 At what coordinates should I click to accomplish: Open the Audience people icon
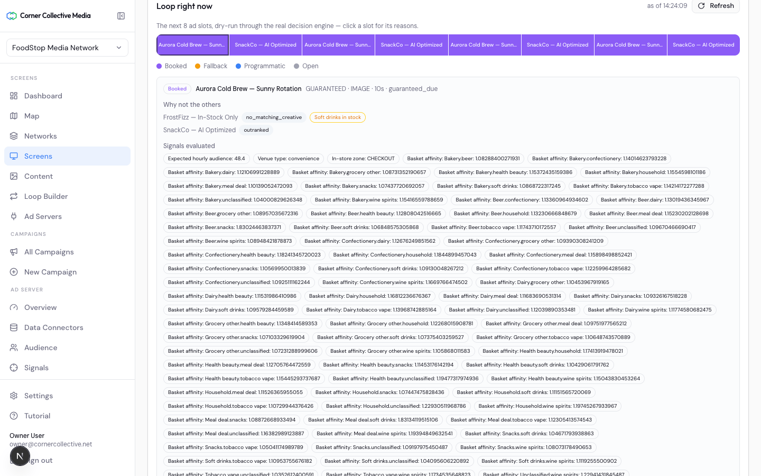click(14, 347)
